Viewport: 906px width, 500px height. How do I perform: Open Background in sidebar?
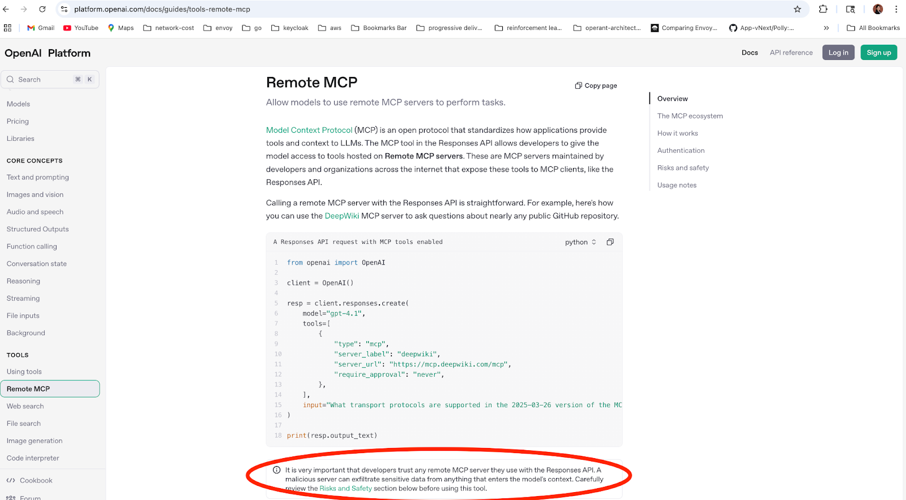[x=26, y=333]
